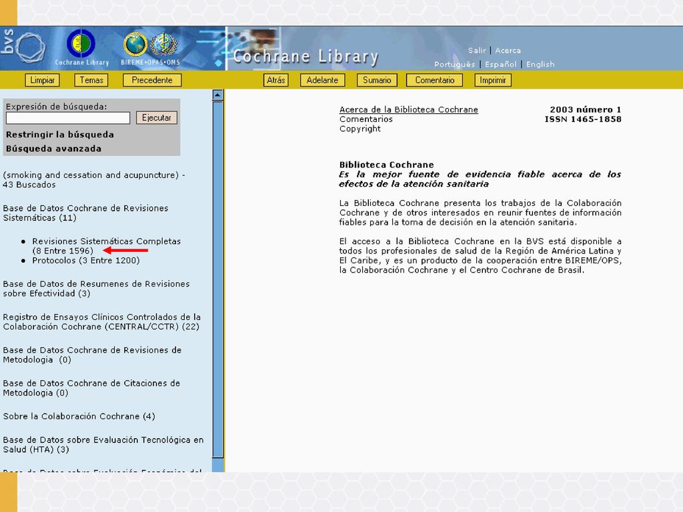Open Registro de Ensayos Clínicos Controlados (22)
The height and width of the screenshot is (512, 683).
[x=102, y=322]
